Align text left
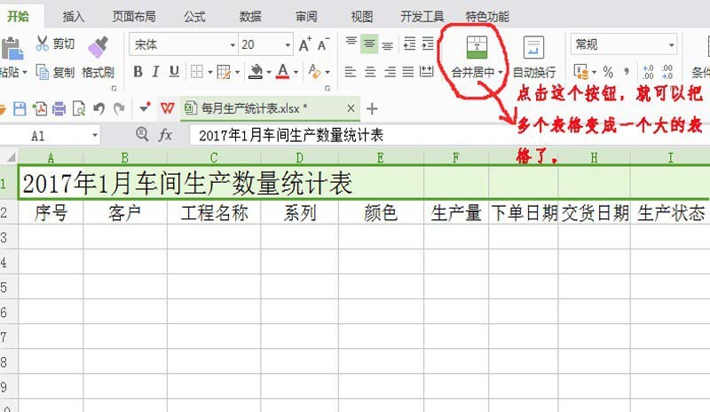Image resolution: width=710 pixels, height=412 pixels. tap(350, 72)
